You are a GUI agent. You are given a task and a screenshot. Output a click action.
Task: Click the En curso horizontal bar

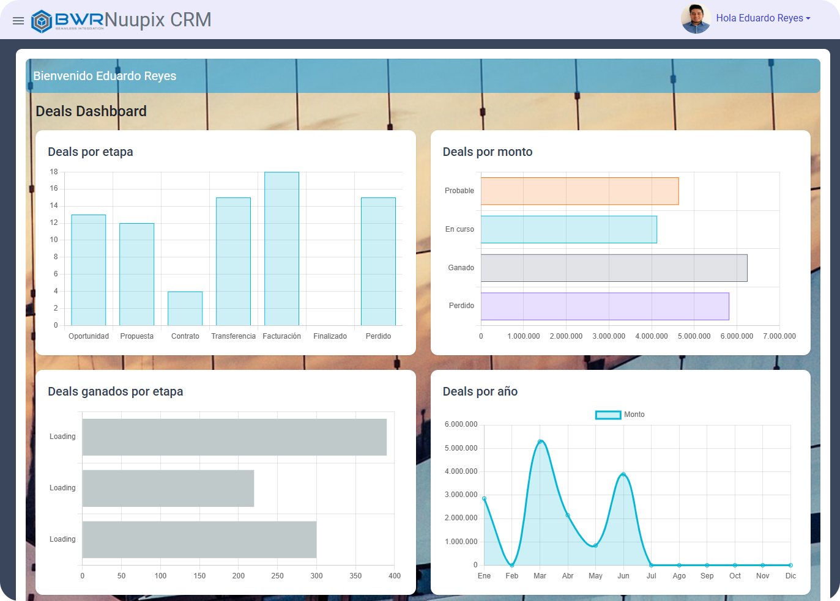point(568,229)
